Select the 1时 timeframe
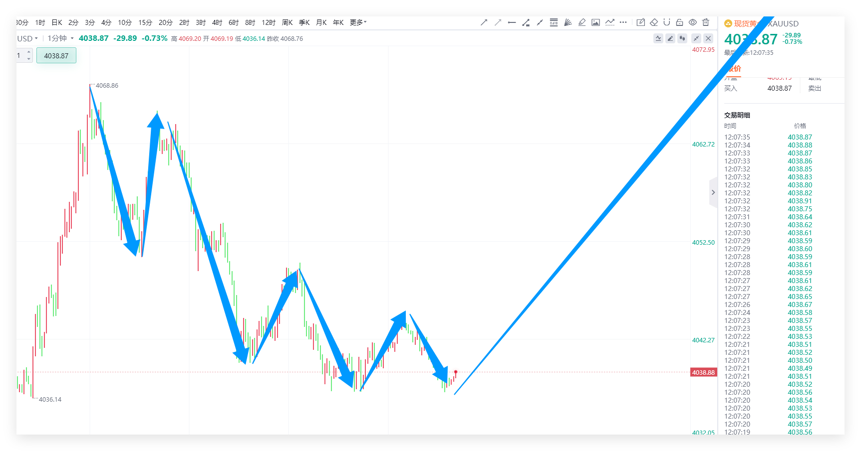 [x=40, y=22]
